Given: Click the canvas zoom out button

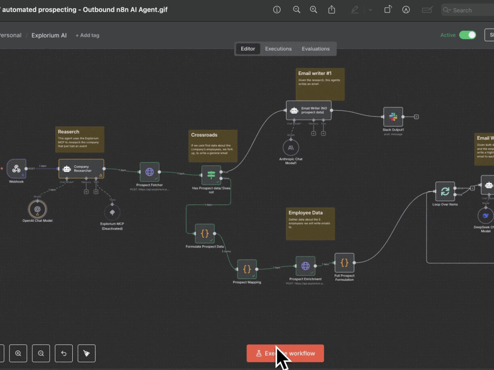Looking at the screenshot, I should [41, 353].
